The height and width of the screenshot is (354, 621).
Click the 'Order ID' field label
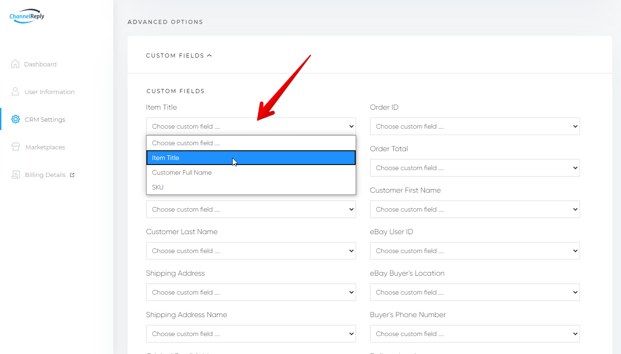tap(384, 107)
